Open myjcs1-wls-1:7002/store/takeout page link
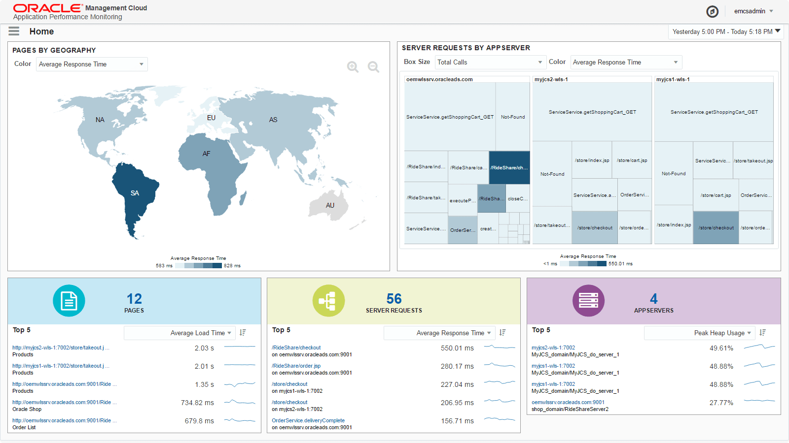 click(61, 366)
